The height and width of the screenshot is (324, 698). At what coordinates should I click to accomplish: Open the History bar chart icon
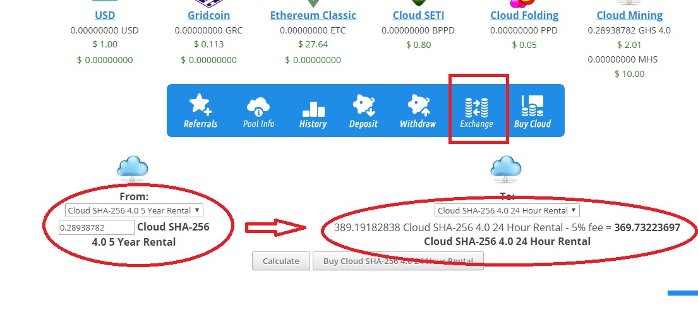pos(313,109)
